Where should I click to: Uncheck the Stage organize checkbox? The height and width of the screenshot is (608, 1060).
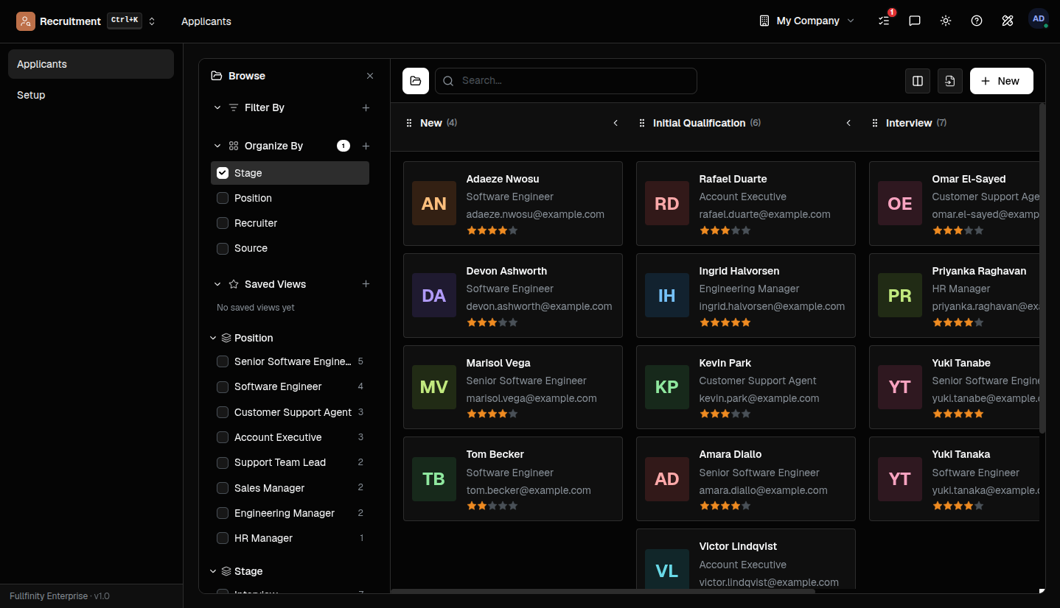coord(223,173)
